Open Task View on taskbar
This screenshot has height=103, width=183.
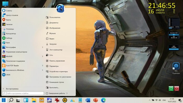click(18, 100)
